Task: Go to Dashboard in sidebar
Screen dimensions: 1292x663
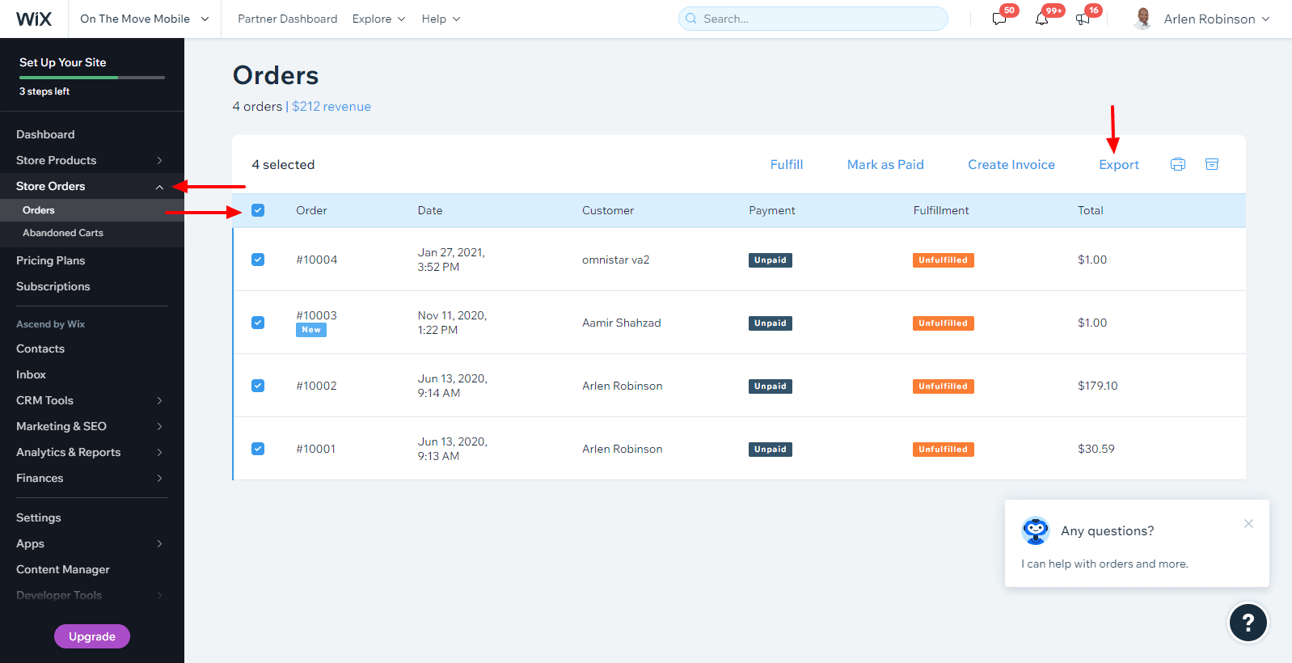Action: pyautogui.click(x=45, y=134)
